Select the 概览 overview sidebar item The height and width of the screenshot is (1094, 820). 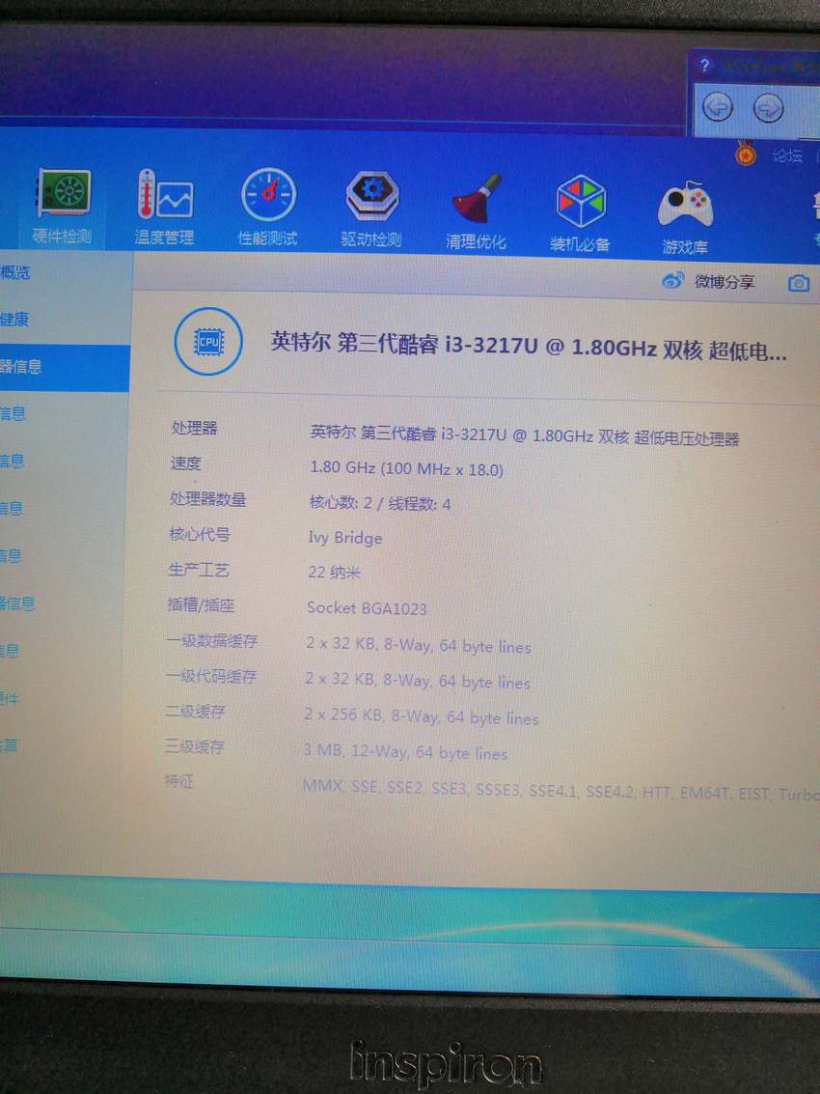tap(15, 272)
